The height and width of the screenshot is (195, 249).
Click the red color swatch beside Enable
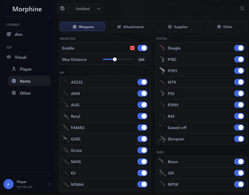tap(132, 48)
